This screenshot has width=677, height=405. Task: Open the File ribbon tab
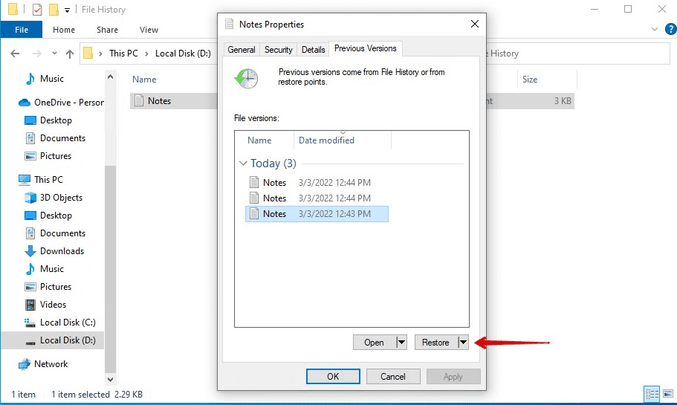point(21,30)
